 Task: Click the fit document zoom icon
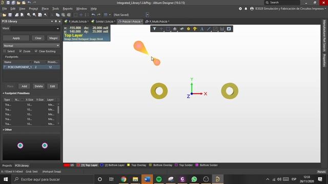point(40,15)
